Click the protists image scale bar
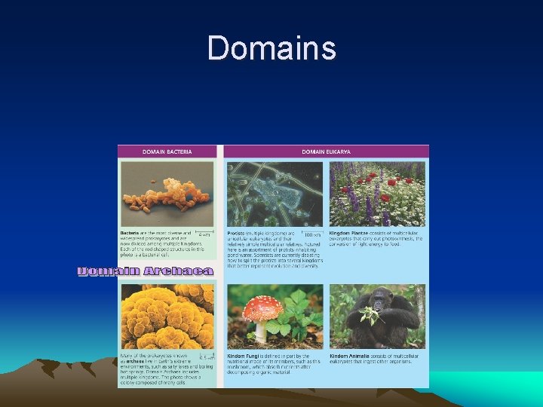This screenshot has width=543, height=407. (312, 234)
